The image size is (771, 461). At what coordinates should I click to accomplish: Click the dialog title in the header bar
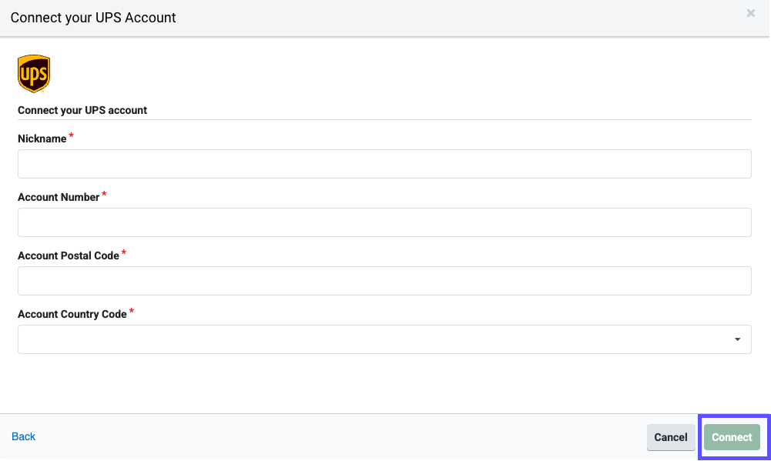pos(93,17)
